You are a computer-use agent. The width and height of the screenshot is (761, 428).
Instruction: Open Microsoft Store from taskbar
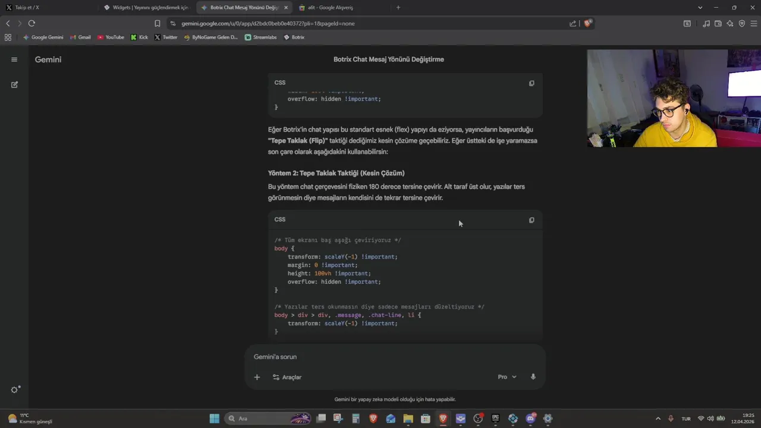(426, 418)
